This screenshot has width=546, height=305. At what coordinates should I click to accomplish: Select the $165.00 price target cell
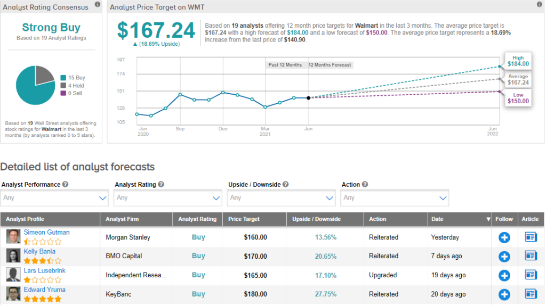click(255, 275)
